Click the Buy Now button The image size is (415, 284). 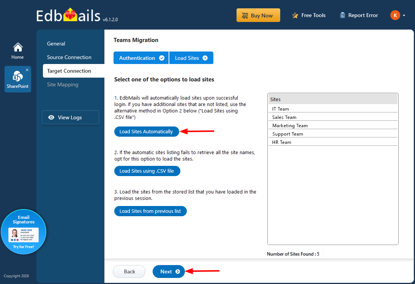pyautogui.click(x=258, y=15)
